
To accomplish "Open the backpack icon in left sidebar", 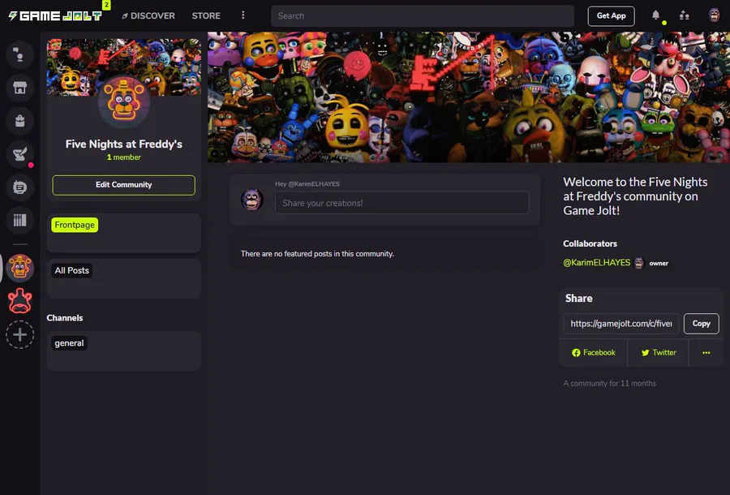I will pyautogui.click(x=19, y=121).
